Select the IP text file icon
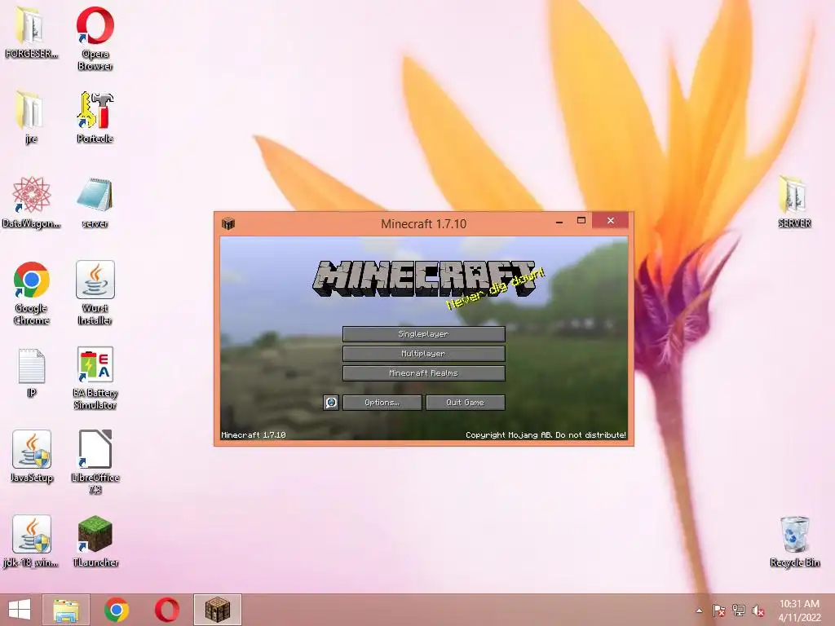This screenshot has height=626, width=835. (31, 373)
